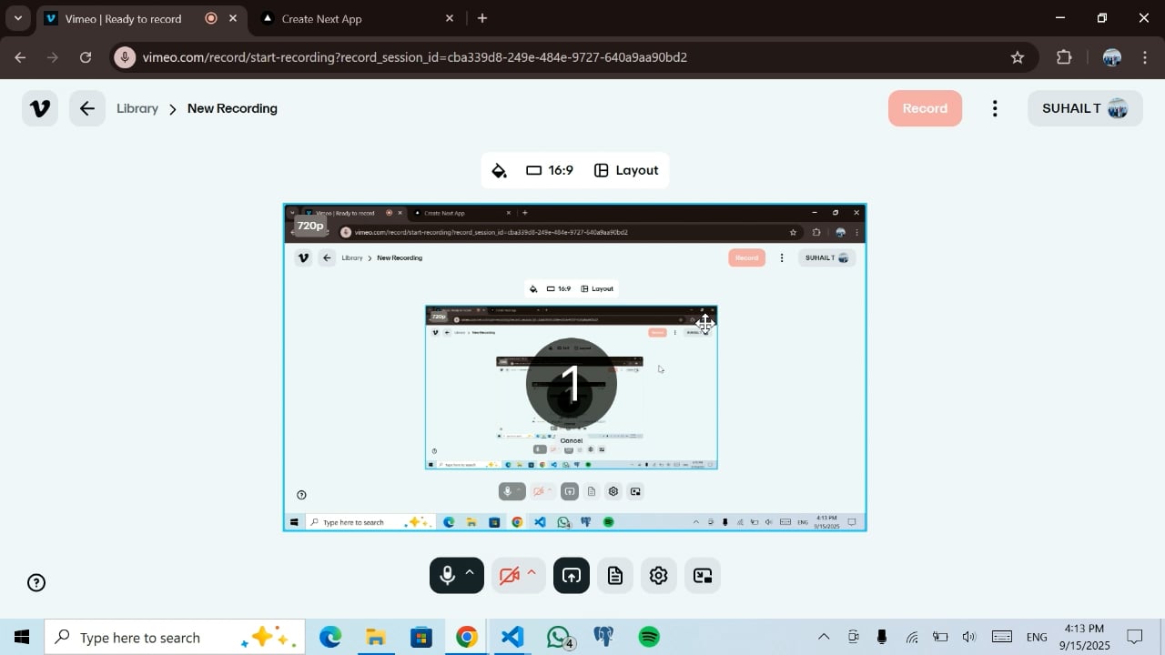Screen dimensions: 1165x655
Task: Open the Library breadcrumb link
Action: [x=137, y=108]
